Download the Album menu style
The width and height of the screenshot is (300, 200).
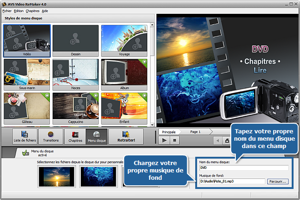click(144, 62)
